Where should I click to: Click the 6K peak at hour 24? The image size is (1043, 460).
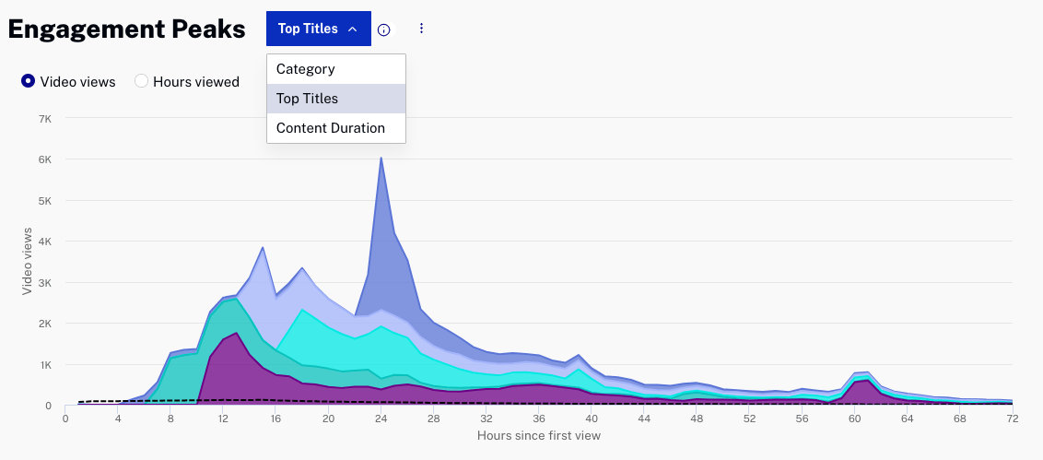pyautogui.click(x=381, y=160)
